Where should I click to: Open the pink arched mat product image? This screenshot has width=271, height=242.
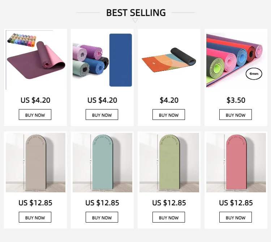(x=236, y=162)
